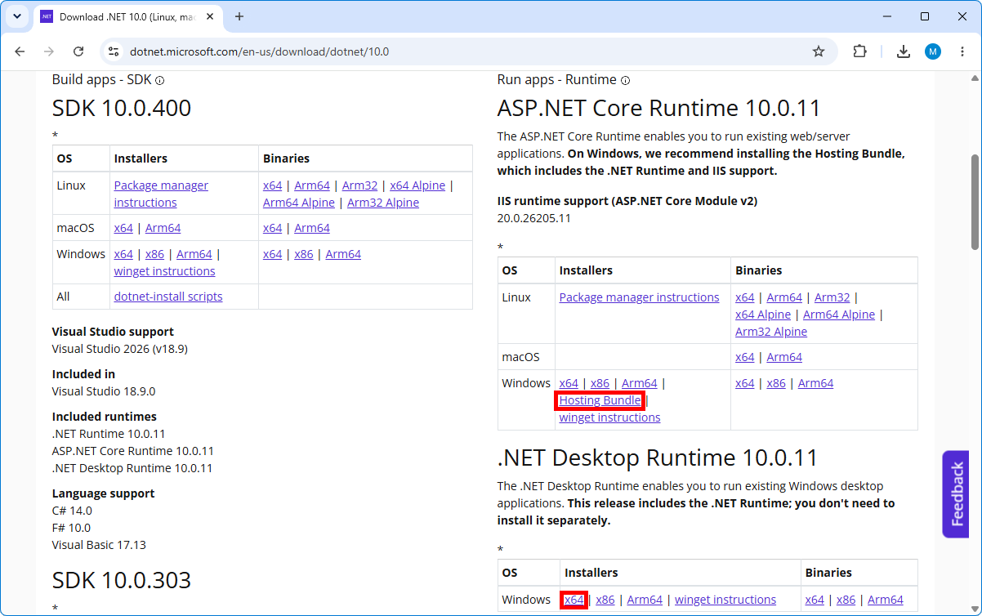Click the forward navigation arrow
This screenshot has height=616, width=982.
click(x=49, y=51)
